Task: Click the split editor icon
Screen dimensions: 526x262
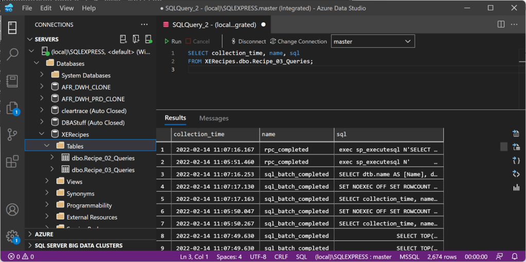Action: point(501,24)
